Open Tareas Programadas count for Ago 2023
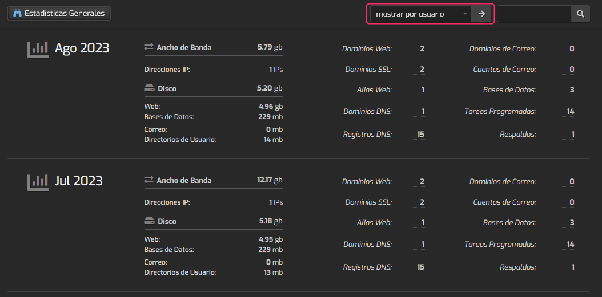 pos(570,112)
